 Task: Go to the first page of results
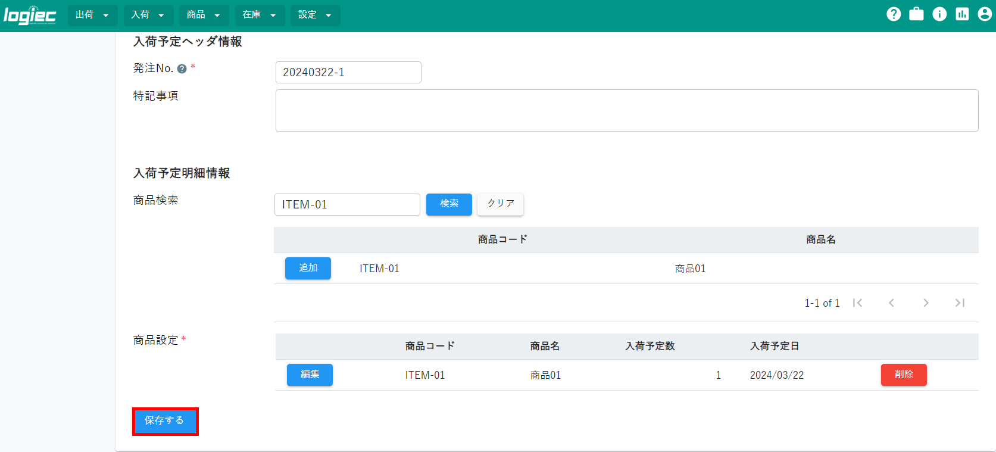click(x=857, y=303)
